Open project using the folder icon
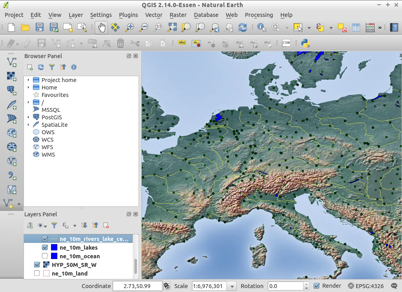This screenshot has height=292, width=402. coord(26,27)
